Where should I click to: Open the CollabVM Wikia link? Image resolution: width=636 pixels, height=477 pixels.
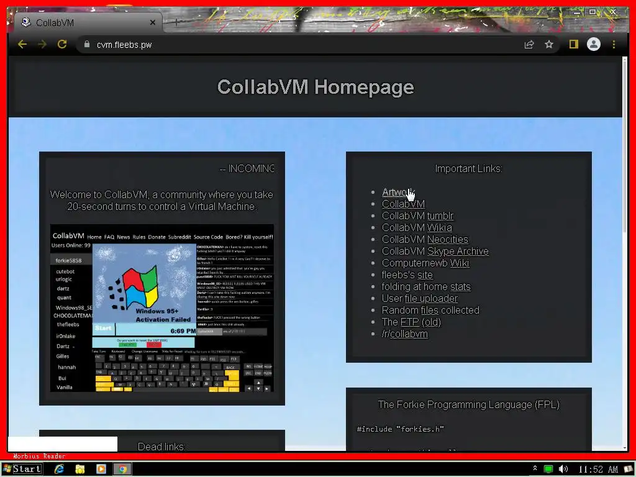click(x=439, y=227)
